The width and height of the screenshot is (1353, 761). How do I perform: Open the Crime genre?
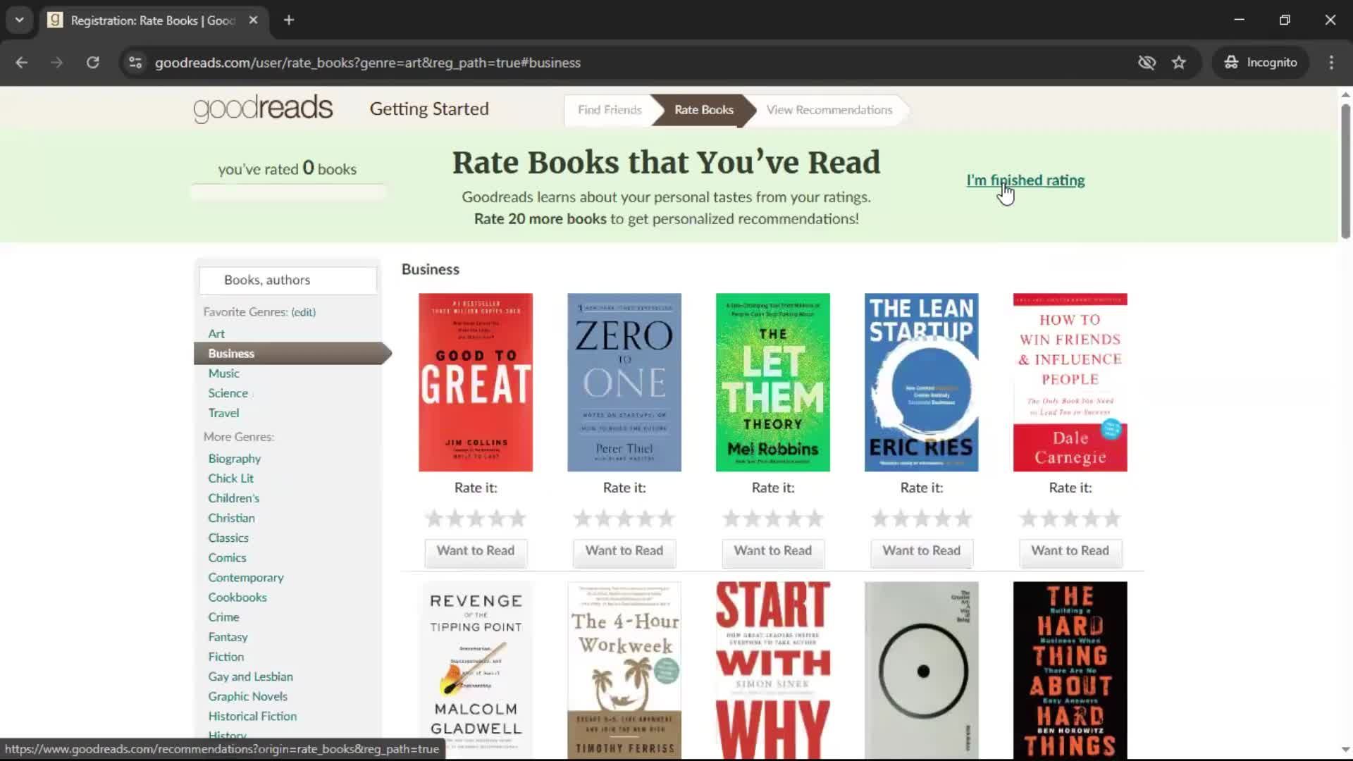tap(223, 617)
